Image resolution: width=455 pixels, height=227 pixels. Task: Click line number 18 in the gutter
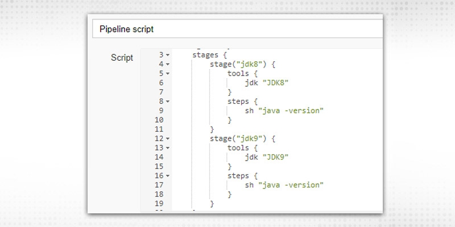coord(159,194)
